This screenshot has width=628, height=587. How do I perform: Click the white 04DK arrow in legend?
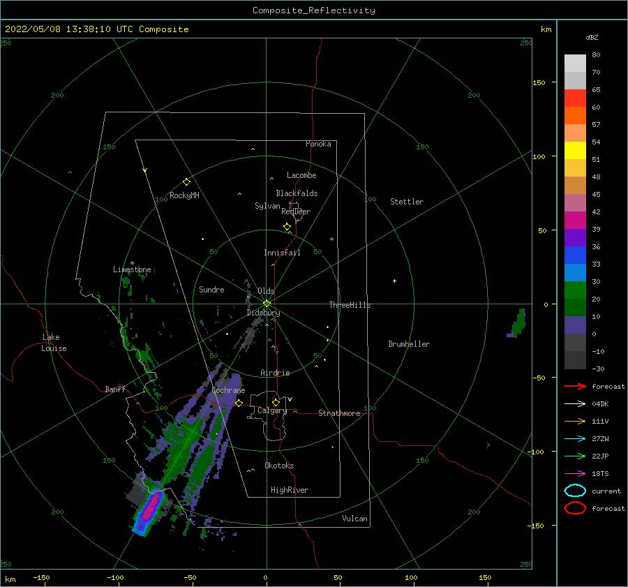coord(575,404)
